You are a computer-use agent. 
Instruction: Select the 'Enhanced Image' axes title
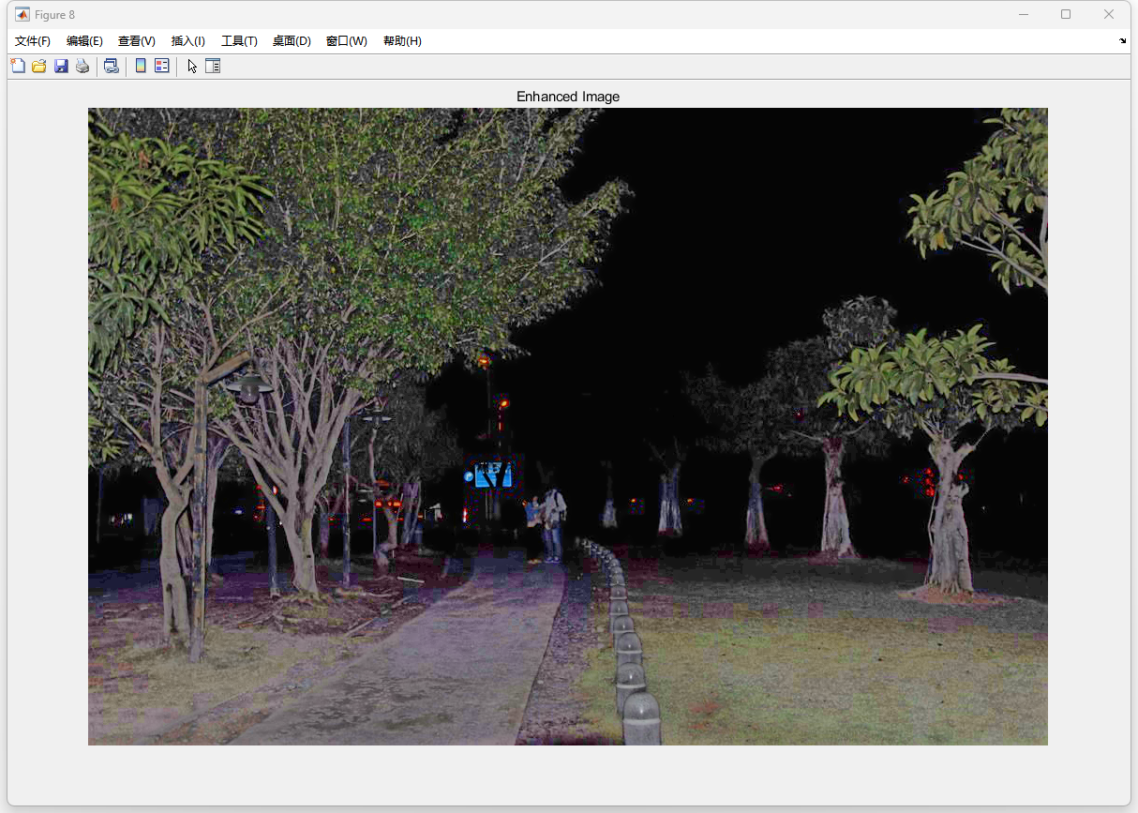567,97
